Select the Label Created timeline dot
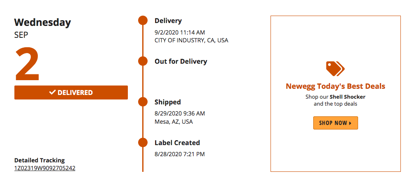This screenshot has height=178, width=407. tap(143, 143)
